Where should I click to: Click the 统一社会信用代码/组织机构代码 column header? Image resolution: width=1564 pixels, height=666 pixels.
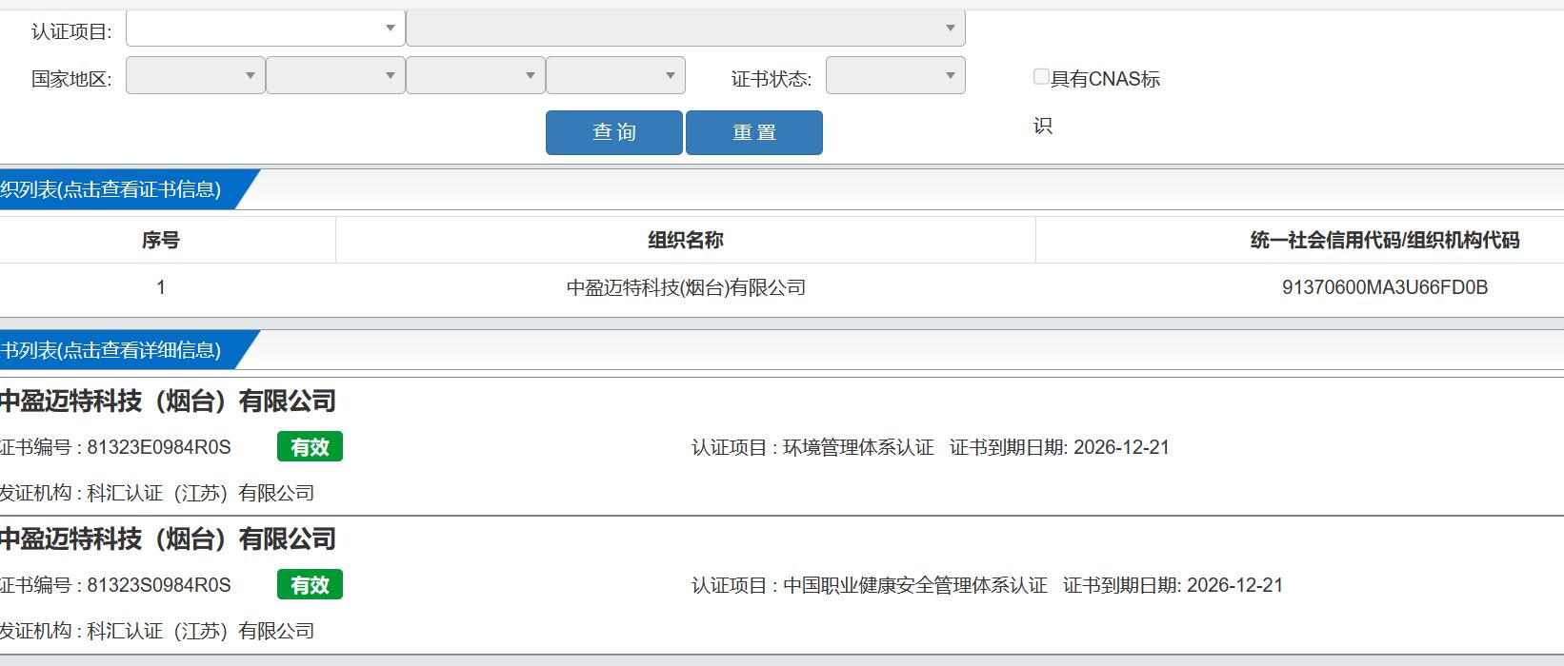pos(1385,240)
